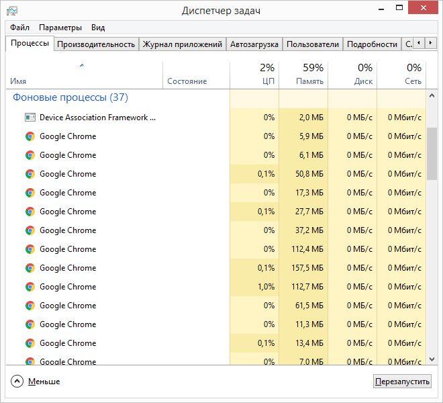Click the Chrome icon in 50,8 МБ row

(x=30, y=174)
